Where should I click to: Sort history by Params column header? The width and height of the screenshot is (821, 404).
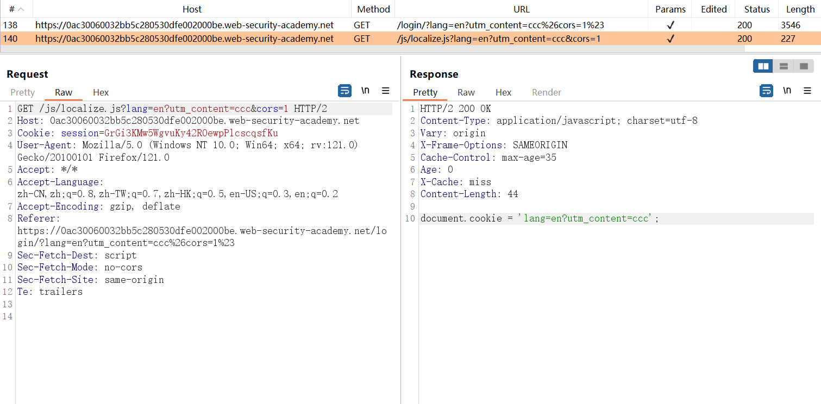tap(670, 9)
